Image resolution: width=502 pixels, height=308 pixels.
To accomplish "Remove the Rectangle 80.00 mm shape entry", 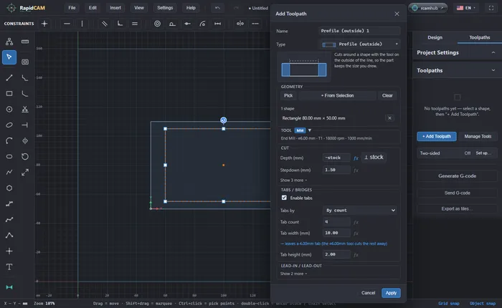I will coord(389,118).
